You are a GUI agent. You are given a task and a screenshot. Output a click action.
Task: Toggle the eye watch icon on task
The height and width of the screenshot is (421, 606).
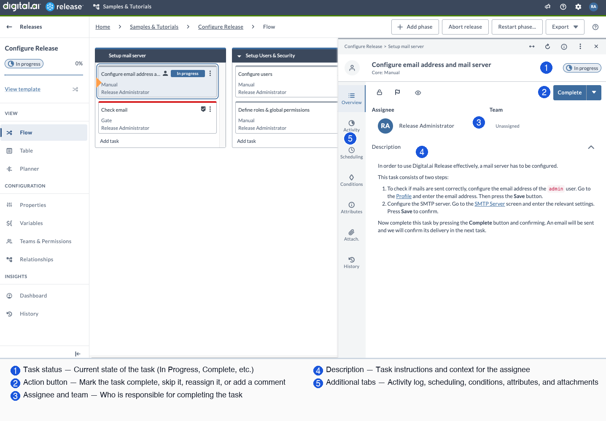[418, 93]
